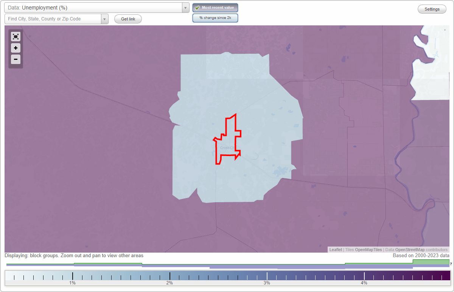
Task: Zoom out using the minus icon
Action: tap(16, 59)
